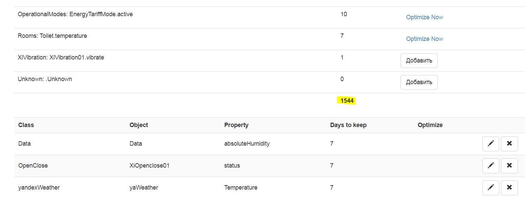Edit the XiOpenclose01 status row

coord(490,165)
